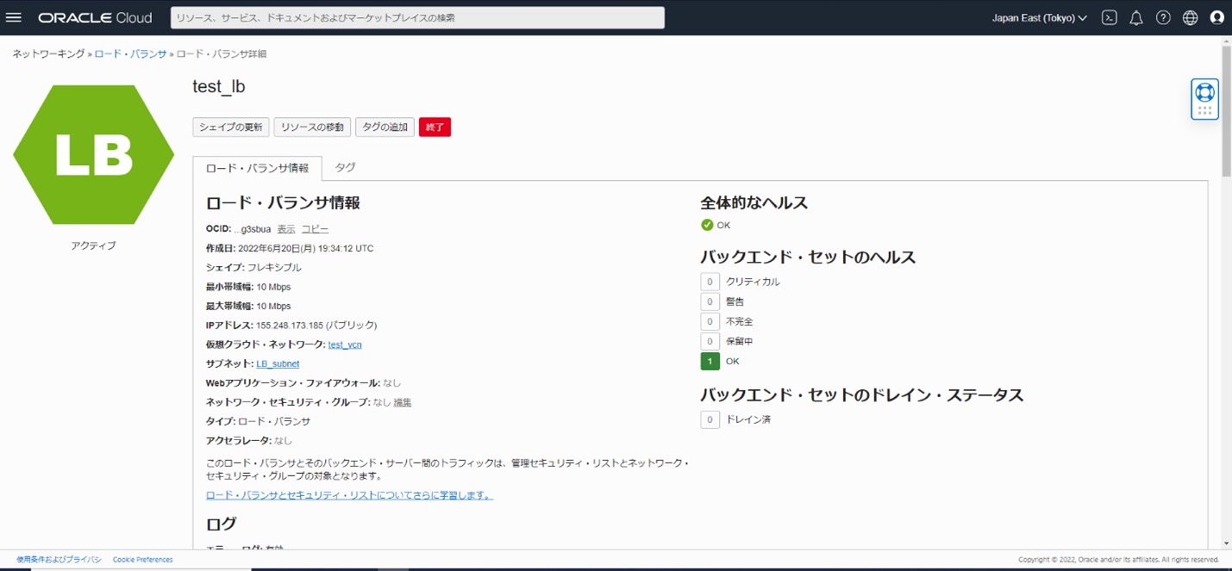Open the test_vcn network link
The height and width of the screenshot is (571, 1232).
pyautogui.click(x=345, y=344)
